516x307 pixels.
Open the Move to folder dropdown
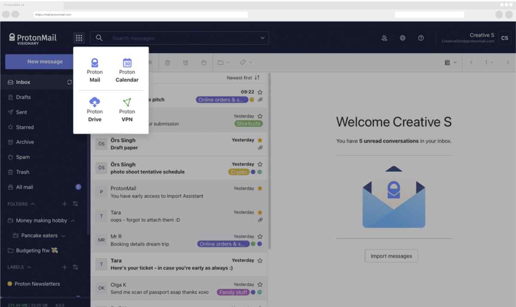[x=223, y=63]
